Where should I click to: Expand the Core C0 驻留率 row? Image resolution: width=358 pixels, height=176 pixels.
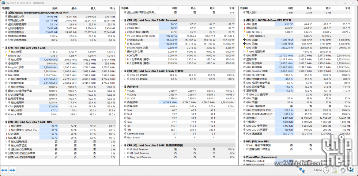(125, 75)
